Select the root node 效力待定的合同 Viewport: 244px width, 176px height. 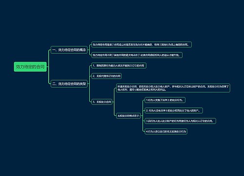pyautogui.click(x=30, y=66)
